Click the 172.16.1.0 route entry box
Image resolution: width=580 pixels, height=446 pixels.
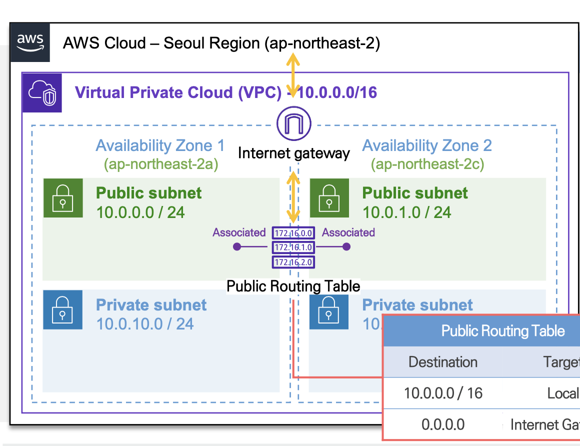(x=293, y=247)
